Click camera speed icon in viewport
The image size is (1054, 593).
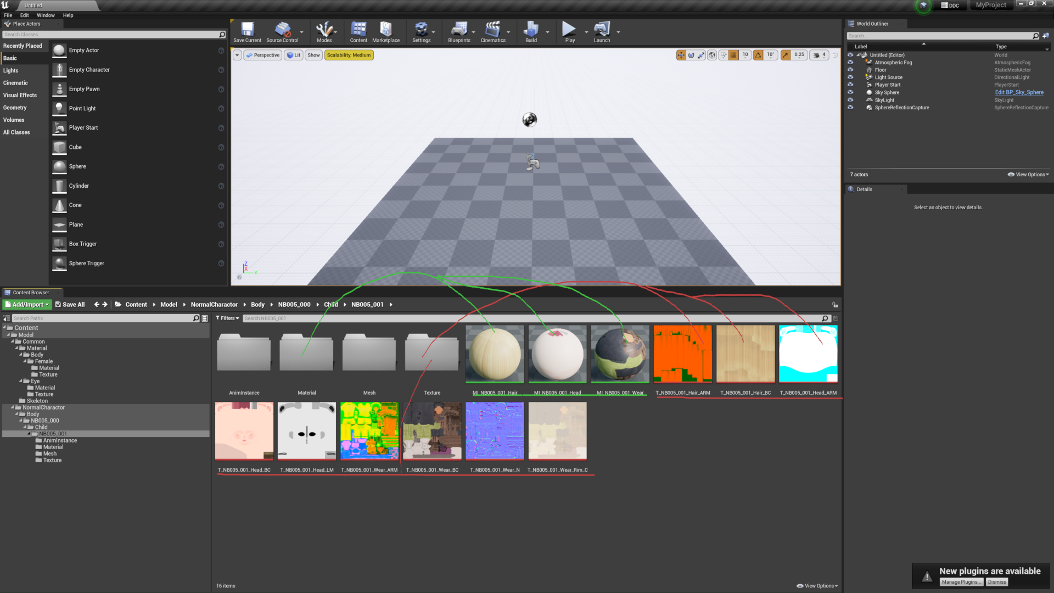click(x=816, y=55)
